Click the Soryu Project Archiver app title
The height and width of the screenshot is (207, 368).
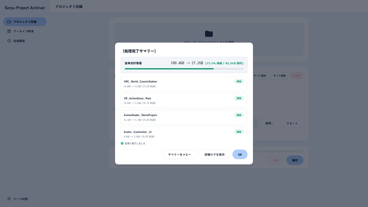click(25, 8)
